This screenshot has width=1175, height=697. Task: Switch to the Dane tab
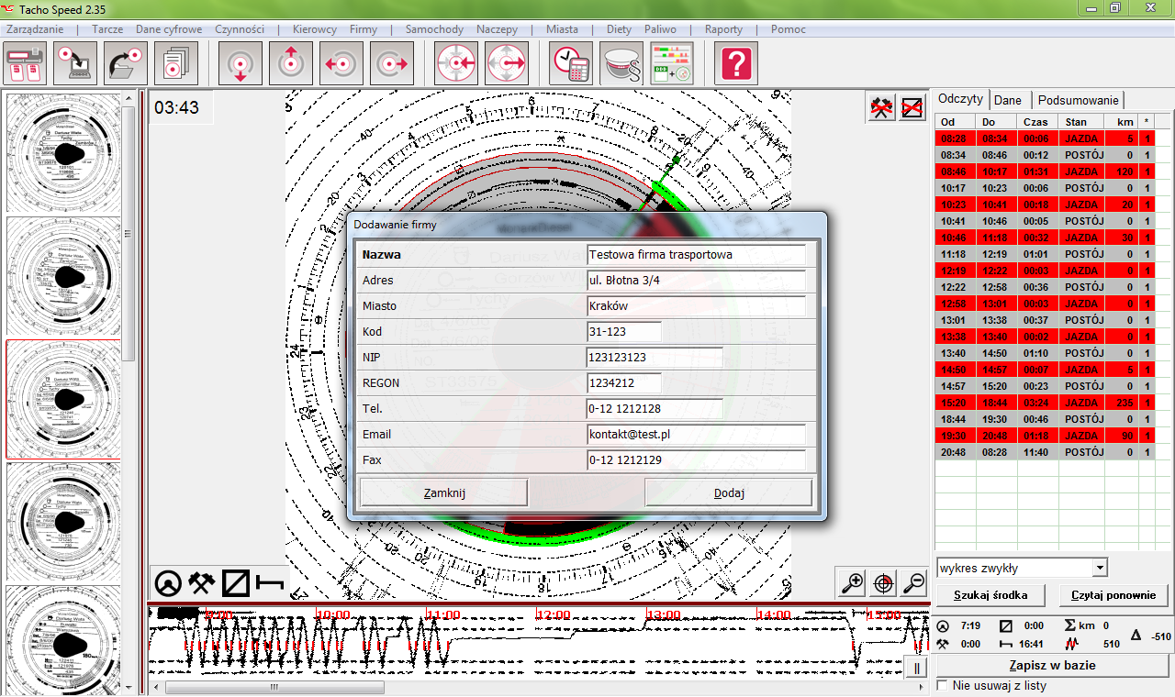pyautogui.click(x=1007, y=100)
